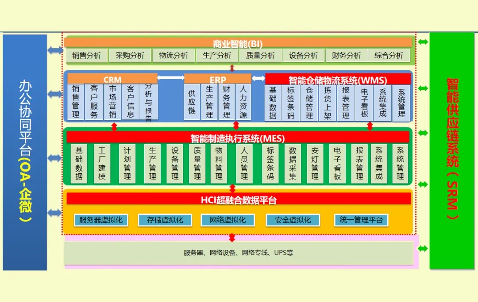Select 标签条码 under WMS

coord(291,103)
